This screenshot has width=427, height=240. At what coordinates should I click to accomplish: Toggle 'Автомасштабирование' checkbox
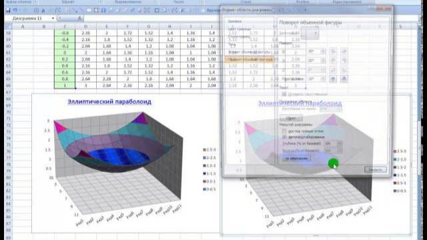[284, 137]
